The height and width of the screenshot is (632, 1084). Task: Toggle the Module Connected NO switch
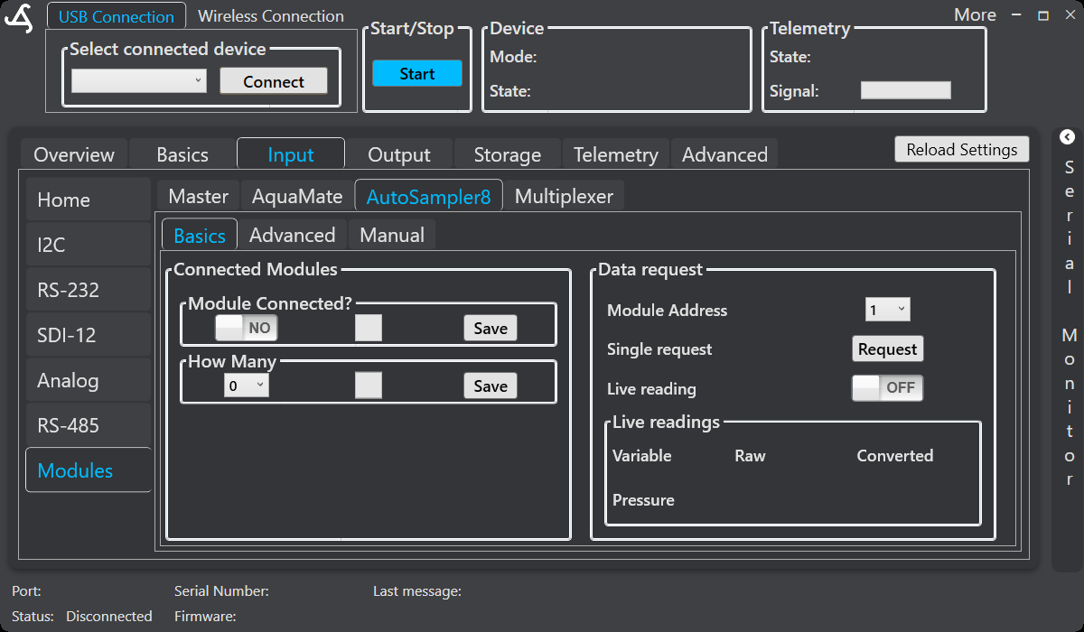(x=246, y=328)
